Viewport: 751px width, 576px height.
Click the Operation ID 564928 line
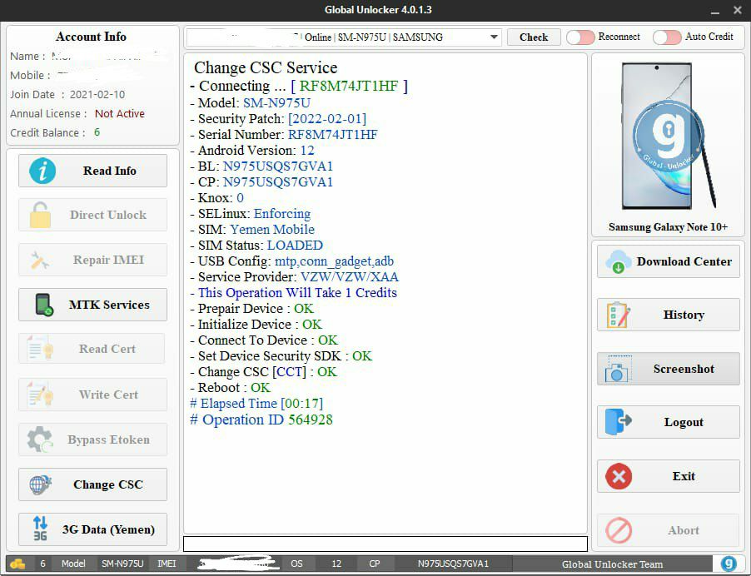coord(261,420)
